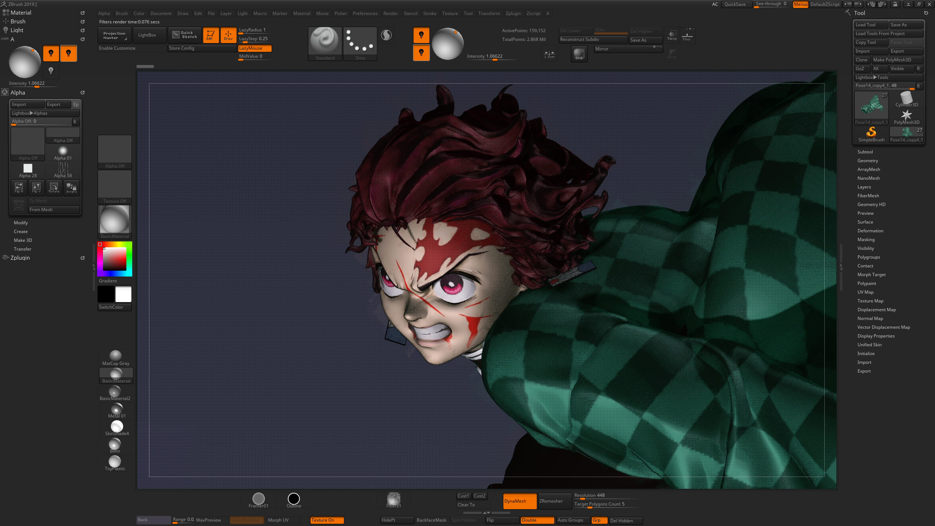Screen dimensions: 935x526
Task: Expand the Subtool section
Action: point(865,152)
